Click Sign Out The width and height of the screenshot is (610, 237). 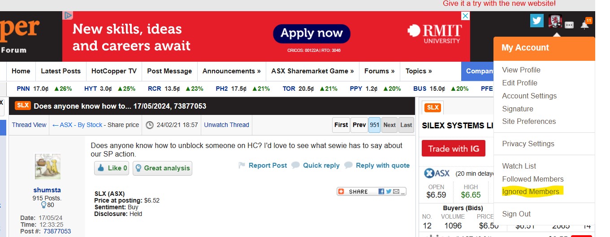516,214
